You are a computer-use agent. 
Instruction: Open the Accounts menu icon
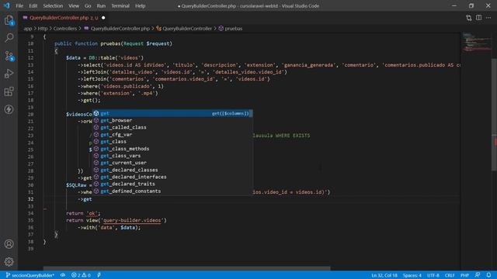coord(9,244)
